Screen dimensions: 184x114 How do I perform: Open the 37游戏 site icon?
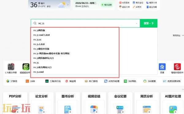(8, 81)
